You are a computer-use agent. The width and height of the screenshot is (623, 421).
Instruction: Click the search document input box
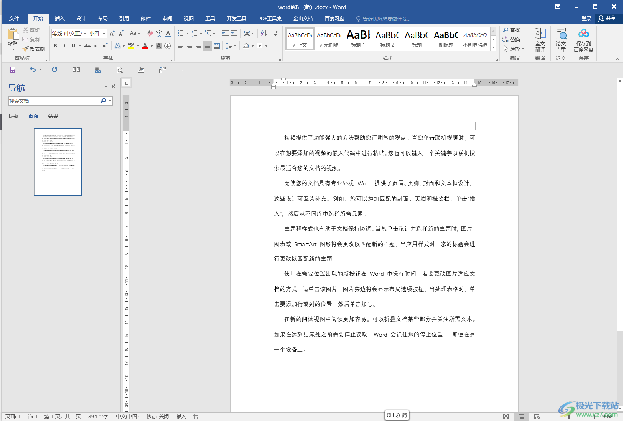point(54,101)
